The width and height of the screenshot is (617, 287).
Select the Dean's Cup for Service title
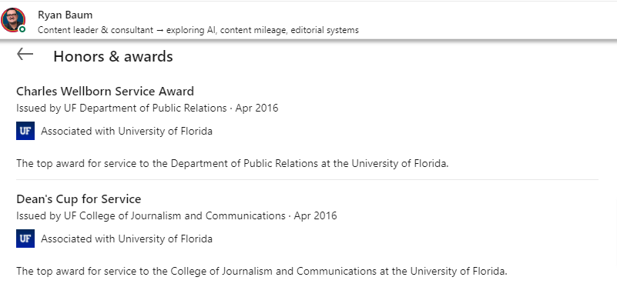tap(79, 199)
